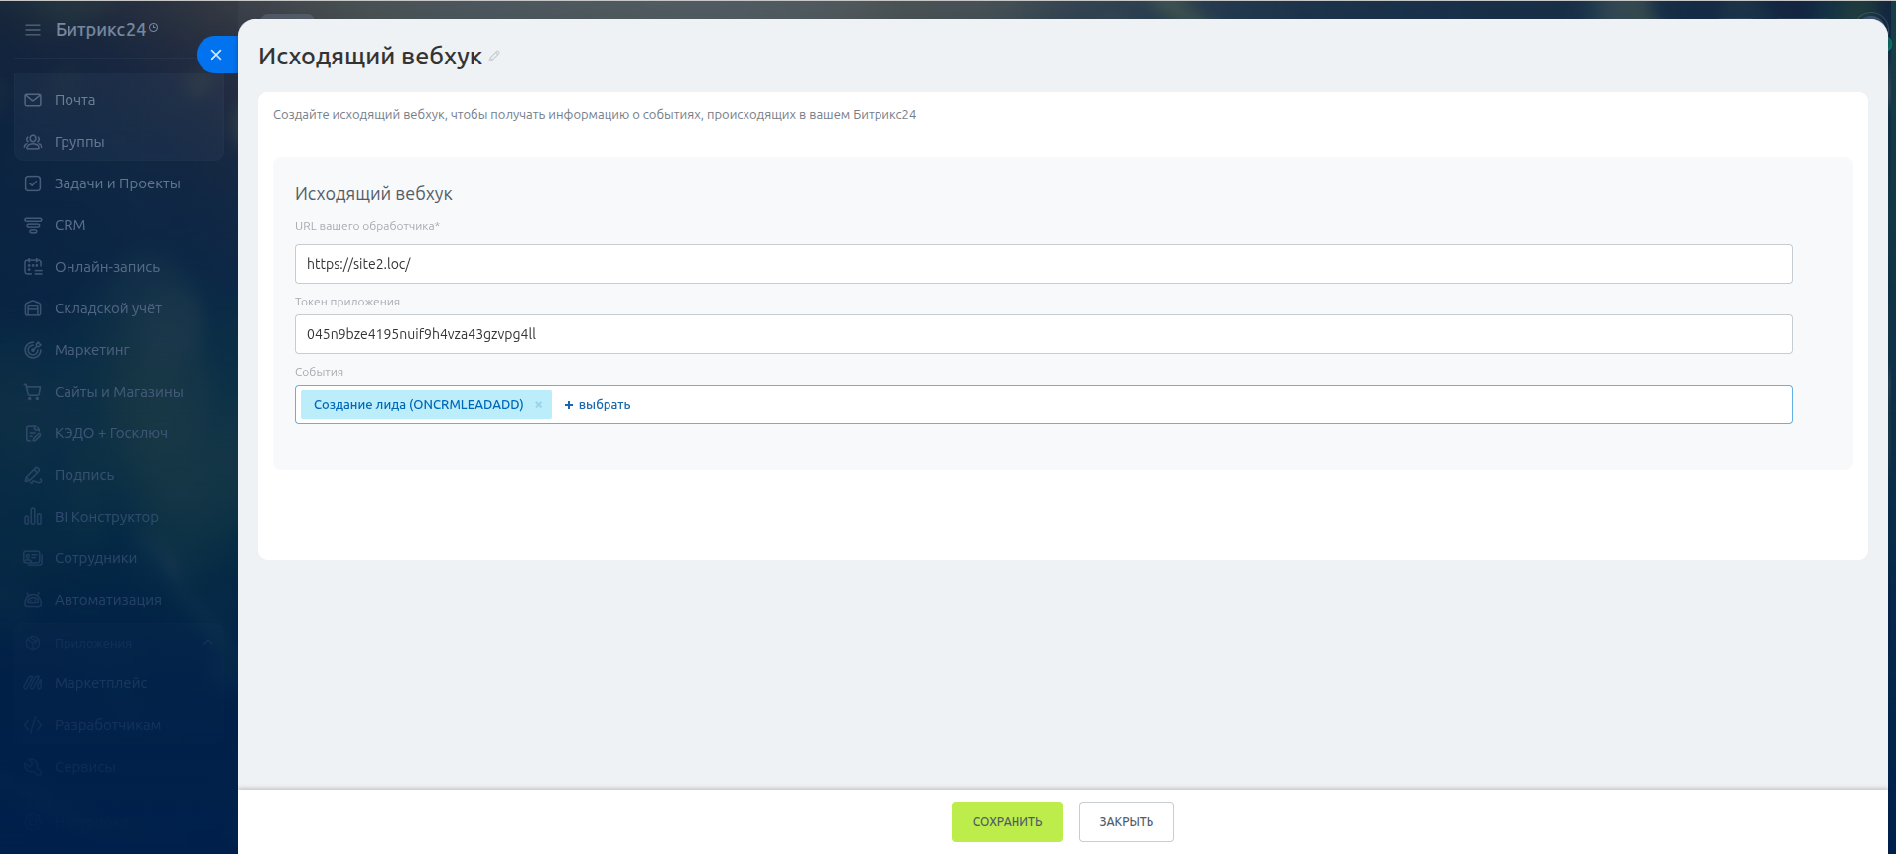Go to Сотрудники menu item
This screenshot has height=854, width=1896.
95,558
